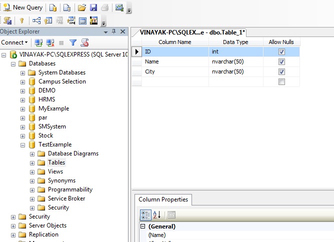Image resolution: width=334 pixels, height=242 pixels.
Task: Toggle Allow Nulls for the Name column
Action: coord(281,61)
